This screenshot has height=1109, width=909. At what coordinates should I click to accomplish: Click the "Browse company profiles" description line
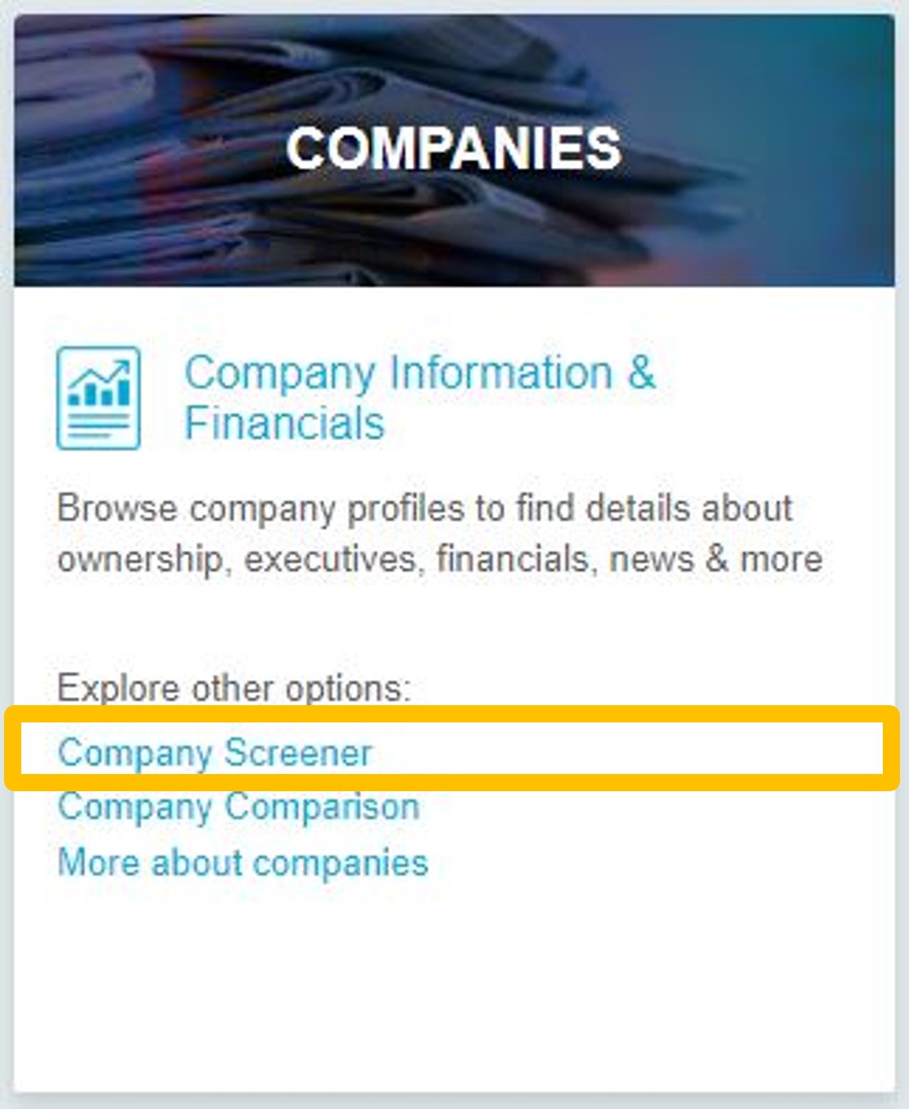(424, 509)
